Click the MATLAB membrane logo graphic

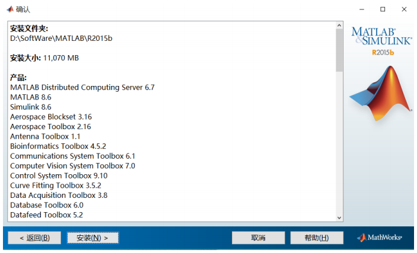pyautogui.click(x=381, y=94)
